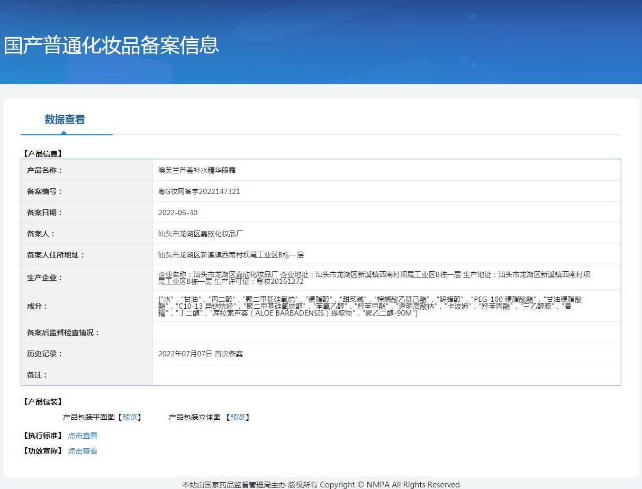This screenshot has width=642, height=489.
Task: Click 点击查看 next to 功效宣称
Action: click(83, 451)
